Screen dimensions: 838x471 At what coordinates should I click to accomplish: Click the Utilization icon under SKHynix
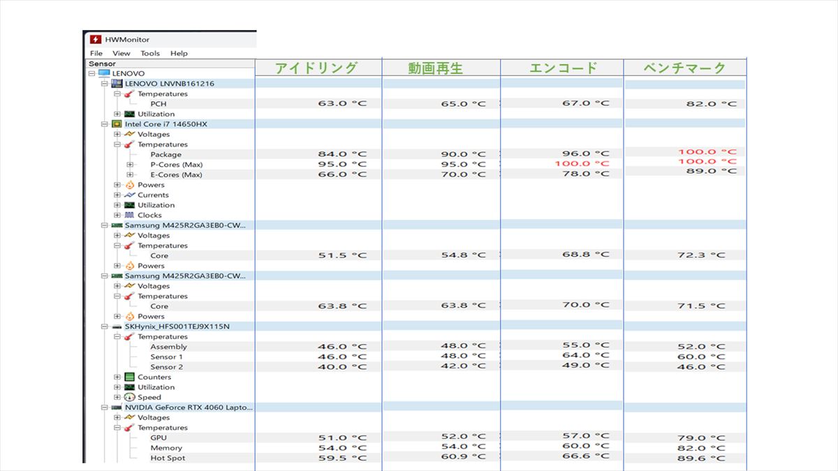[129, 387]
